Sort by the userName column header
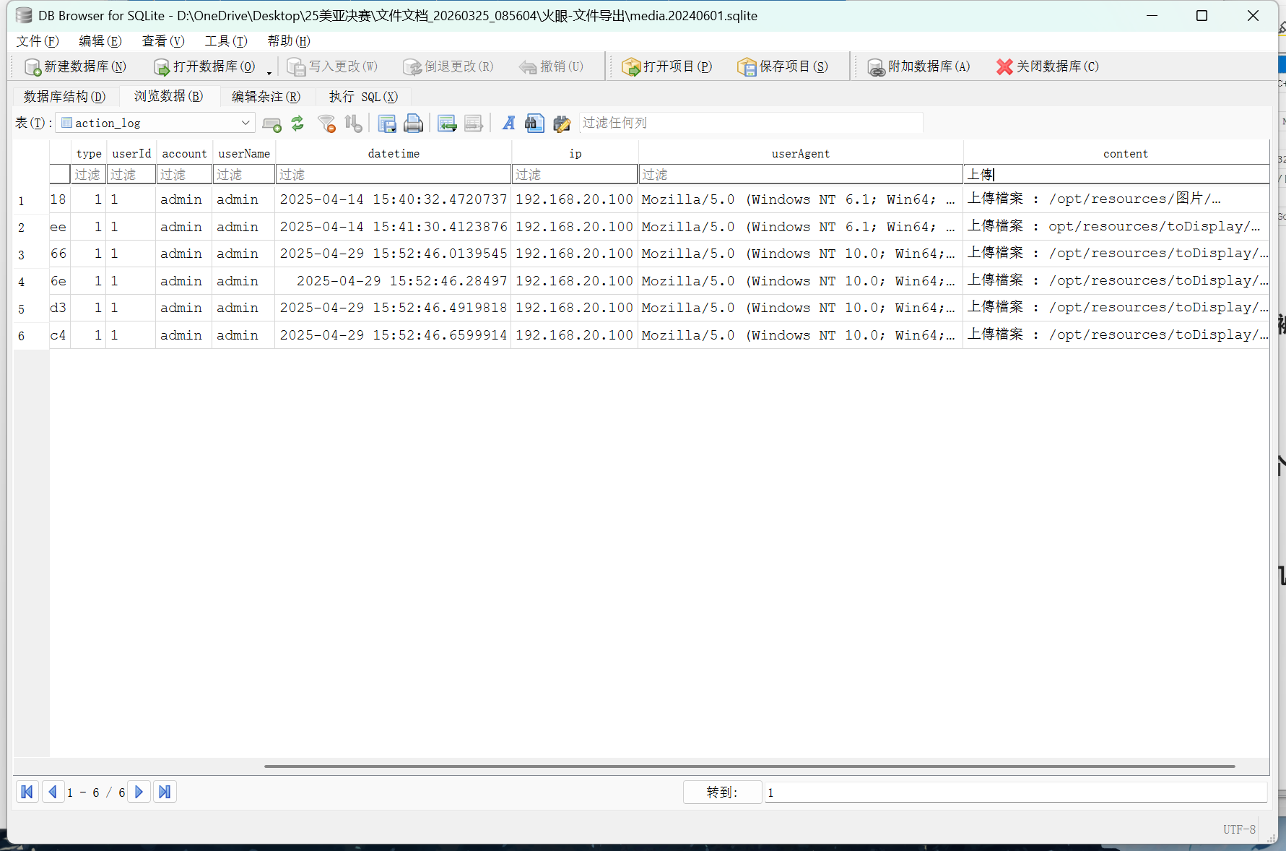Viewport: 1286px width, 851px height. pyautogui.click(x=243, y=153)
